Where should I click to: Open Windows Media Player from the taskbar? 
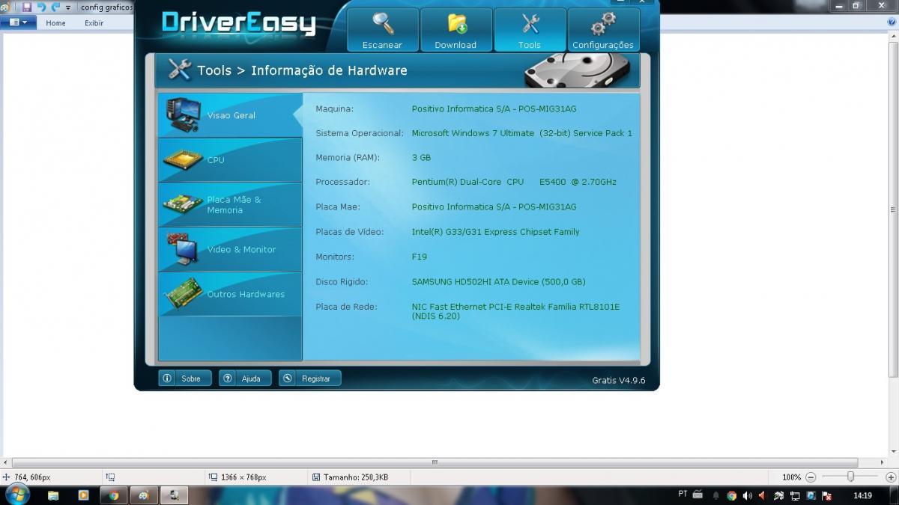coord(83,495)
